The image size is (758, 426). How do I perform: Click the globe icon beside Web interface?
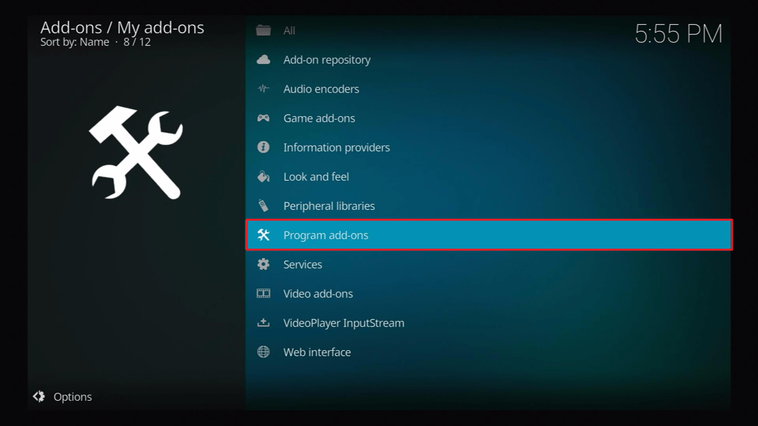[263, 352]
